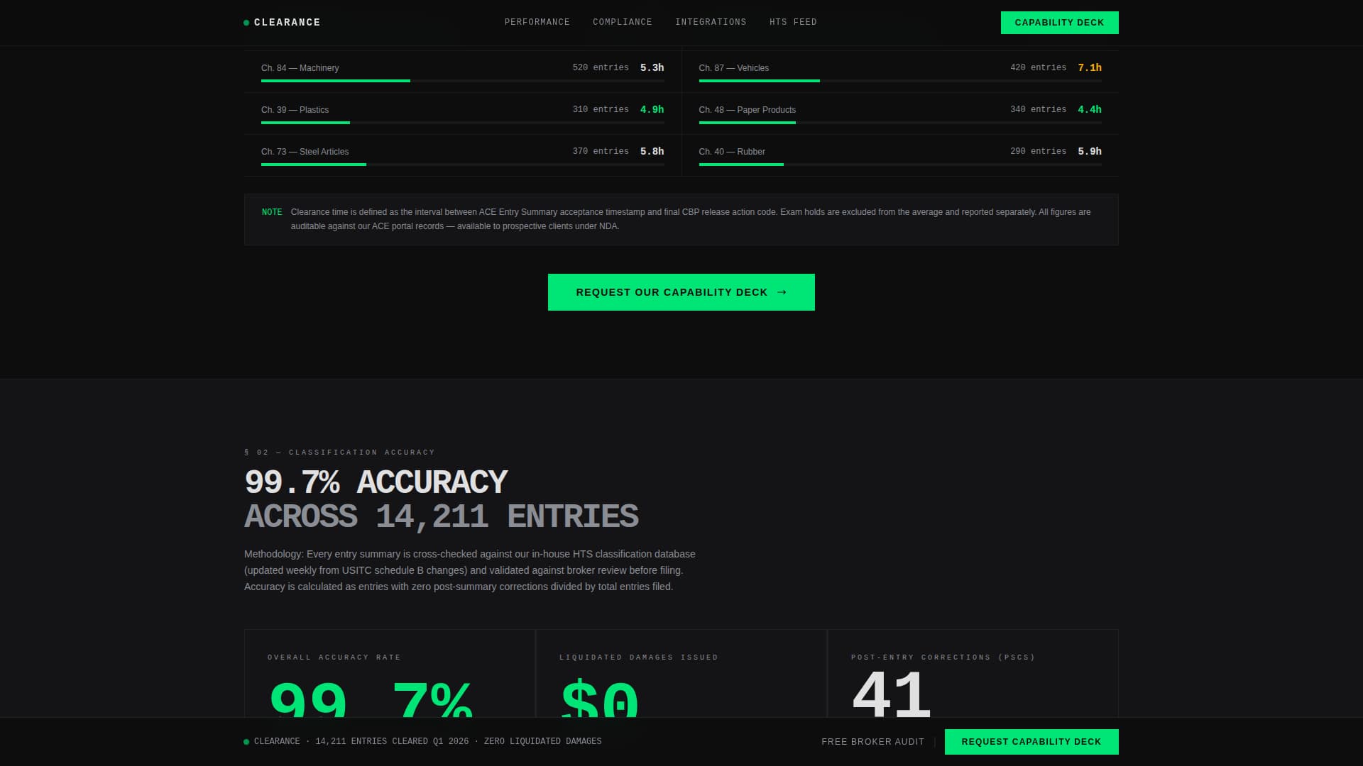The image size is (1363, 766).
Task: Select the 'Ch. 87 — Vehicles' label
Action: [734, 68]
